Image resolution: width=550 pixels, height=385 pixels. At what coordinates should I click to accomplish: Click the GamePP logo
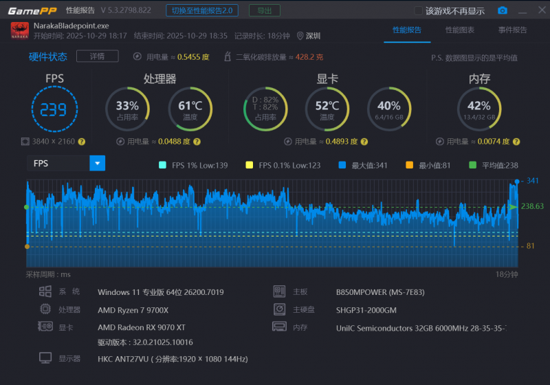pyautogui.click(x=32, y=10)
